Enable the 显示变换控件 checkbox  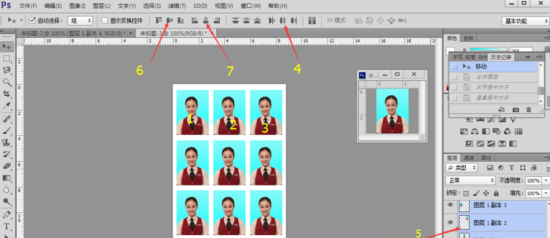click(x=105, y=21)
